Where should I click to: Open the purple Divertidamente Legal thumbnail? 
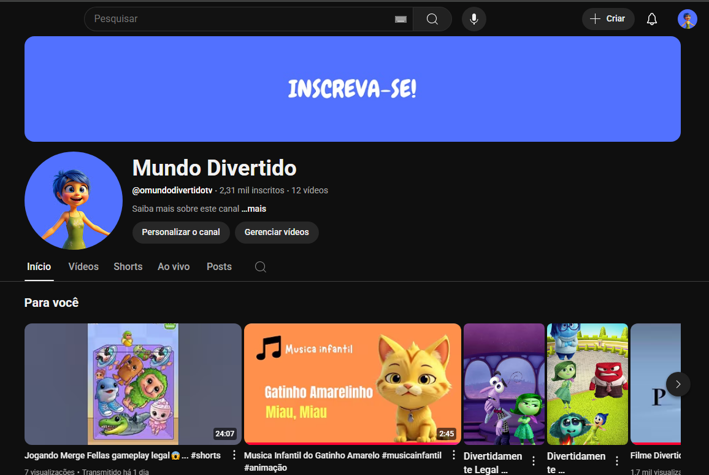504,384
